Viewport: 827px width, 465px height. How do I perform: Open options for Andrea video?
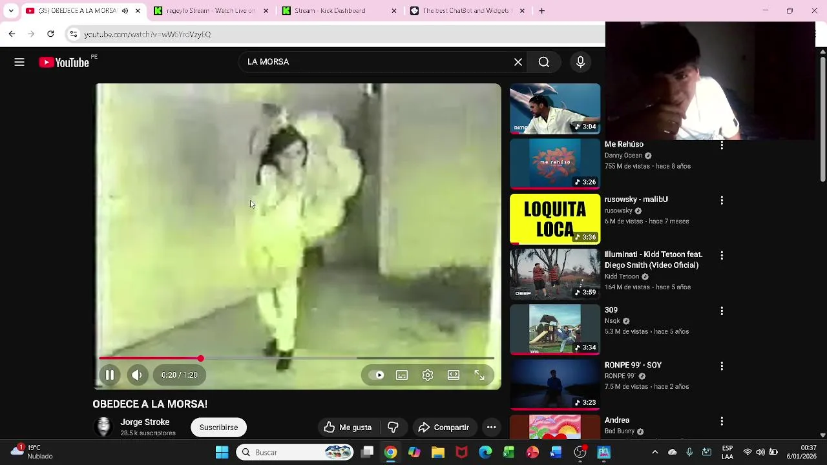722,421
